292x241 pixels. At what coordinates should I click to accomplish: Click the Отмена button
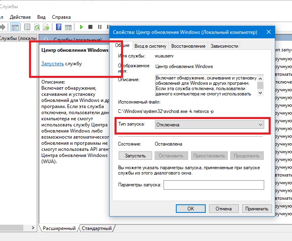224,209
